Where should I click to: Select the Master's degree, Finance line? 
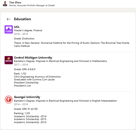tap(28, 30)
